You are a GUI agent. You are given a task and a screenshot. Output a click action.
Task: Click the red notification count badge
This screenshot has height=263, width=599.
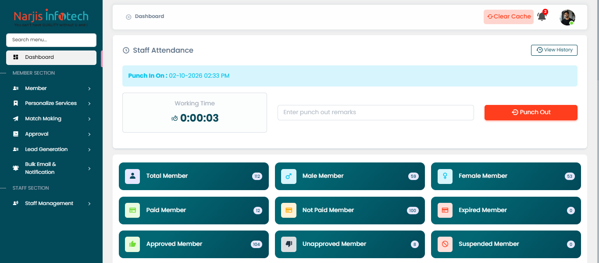point(545,12)
